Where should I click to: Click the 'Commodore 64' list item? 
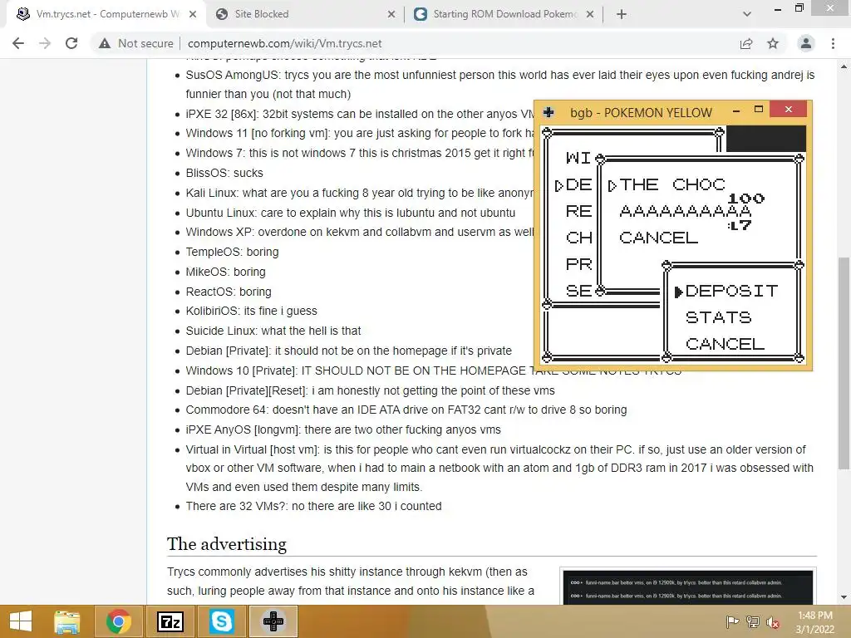tap(406, 410)
